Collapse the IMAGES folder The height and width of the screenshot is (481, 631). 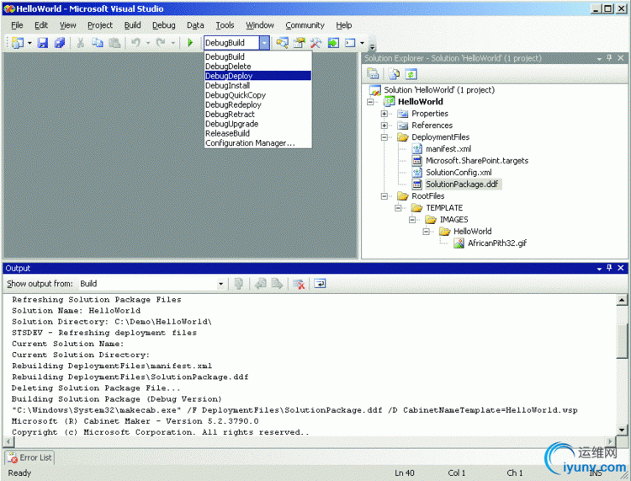pos(412,220)
